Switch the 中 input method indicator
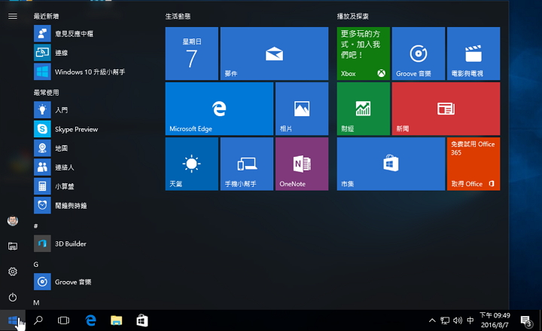The height and width of the screenshot is (331, 542). click(x=470, y=320)
